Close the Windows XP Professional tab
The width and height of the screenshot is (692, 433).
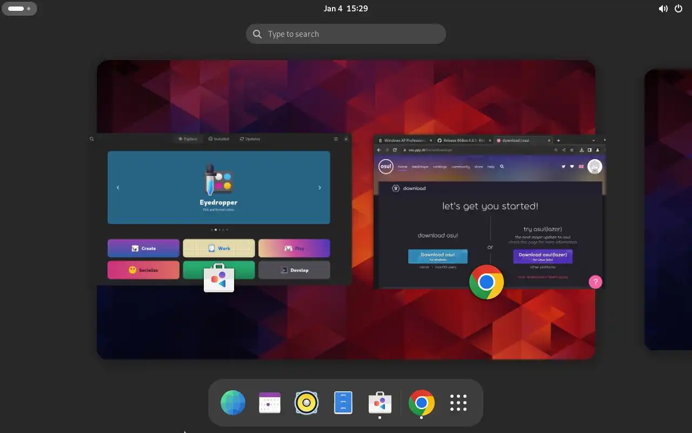pyautogui.click(x=431, y=141)
